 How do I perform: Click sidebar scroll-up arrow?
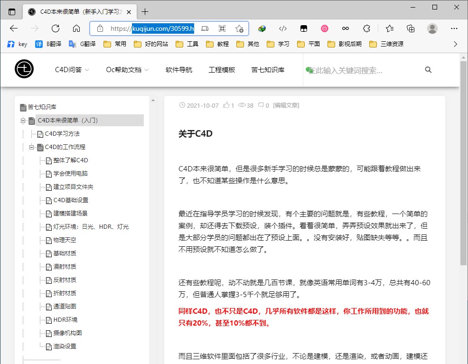(x=153, y=101)
